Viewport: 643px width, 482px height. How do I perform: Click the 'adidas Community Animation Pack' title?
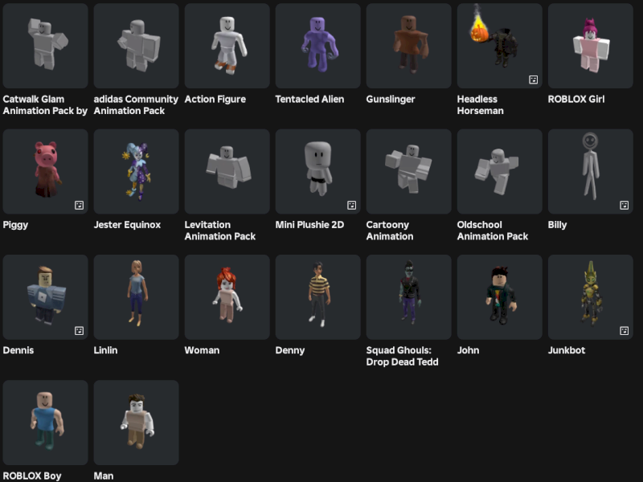[136, 105]
